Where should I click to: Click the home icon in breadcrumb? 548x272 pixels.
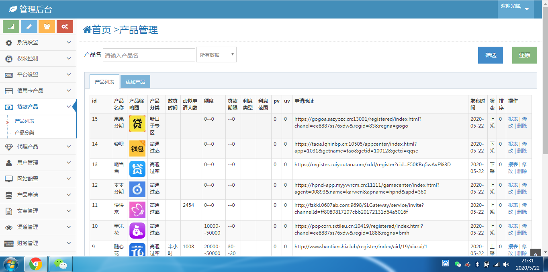tap(87, 30)
